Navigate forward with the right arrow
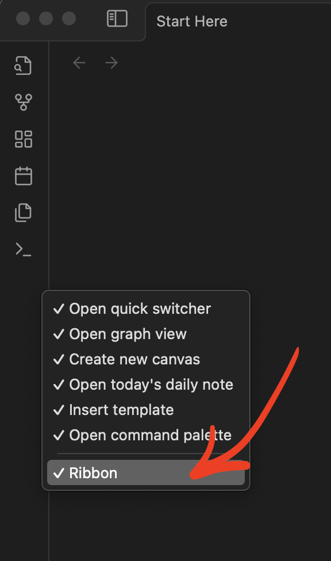Image resolution: width=331 pixels, height=561 pixels. pos(111,63)
